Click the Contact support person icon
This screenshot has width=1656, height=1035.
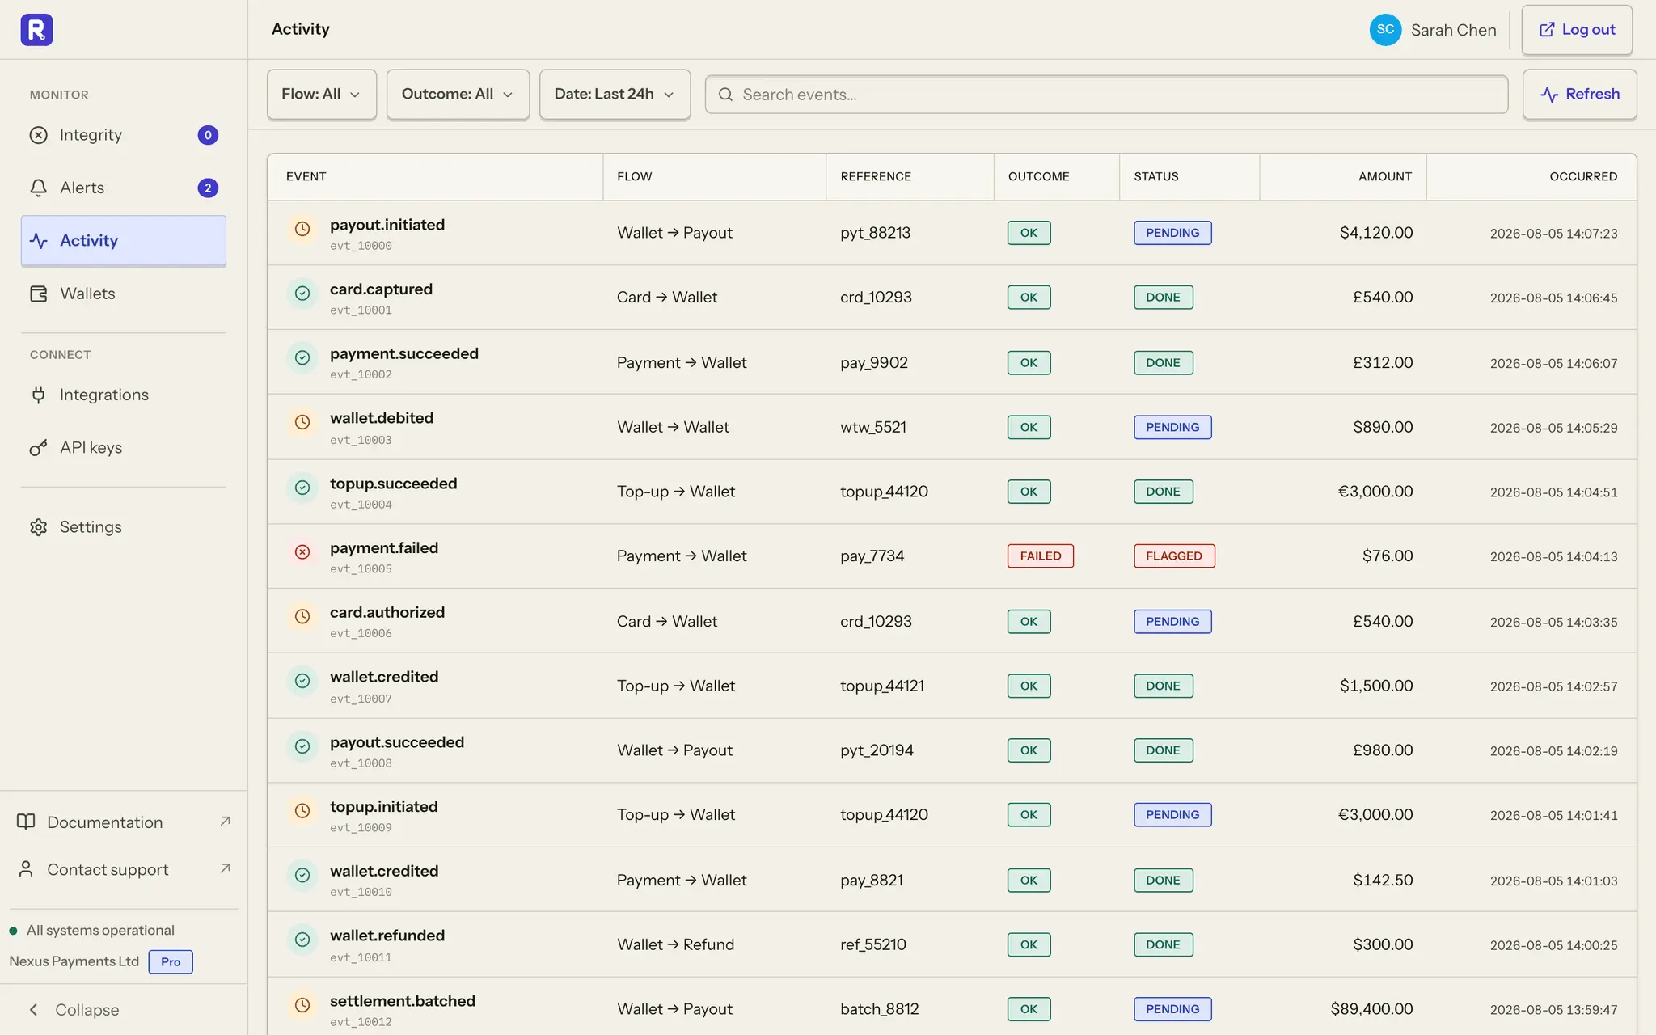point(26,868)
